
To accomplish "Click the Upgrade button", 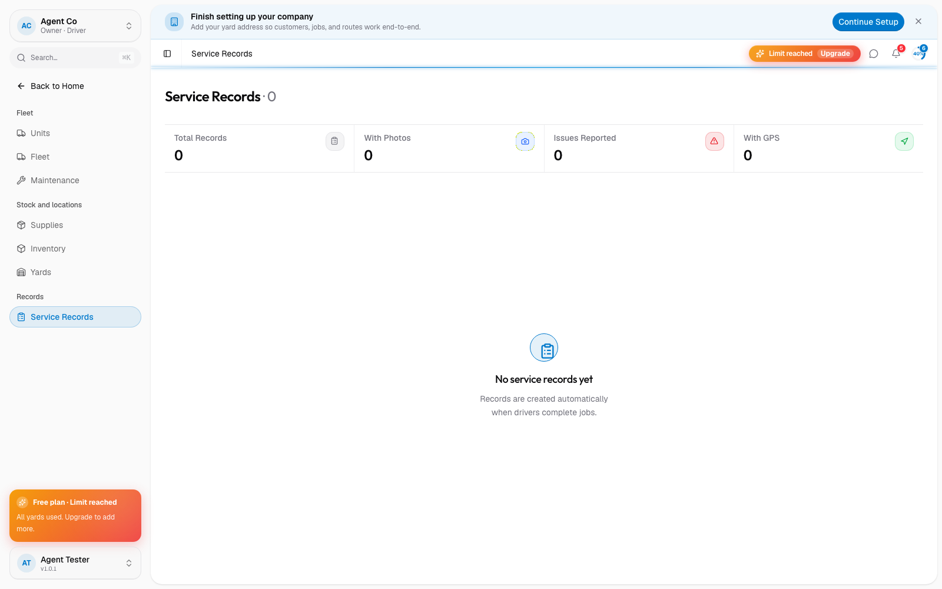I will (x=835, y=54).
